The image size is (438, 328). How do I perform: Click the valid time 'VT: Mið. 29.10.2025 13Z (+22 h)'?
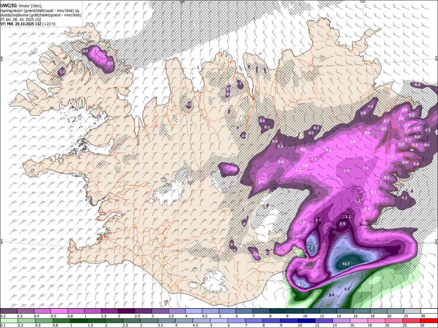pos(28,24)
